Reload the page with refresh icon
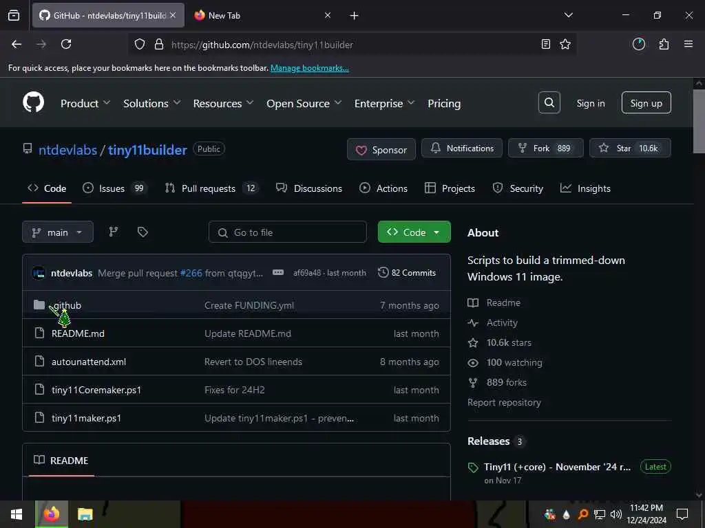 click(x=66, y=44)
